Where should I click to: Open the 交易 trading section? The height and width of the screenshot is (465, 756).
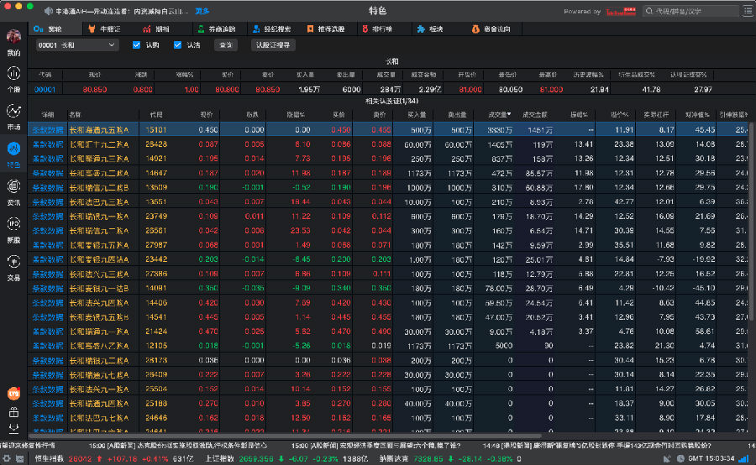tap(13, 268)
